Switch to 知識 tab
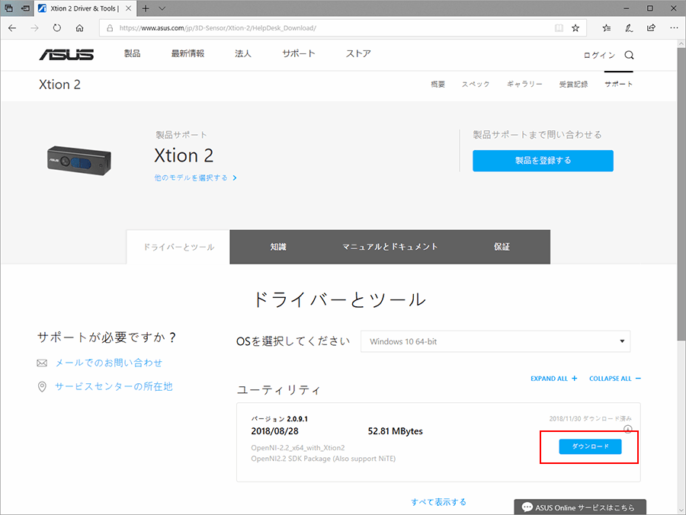 277,247
